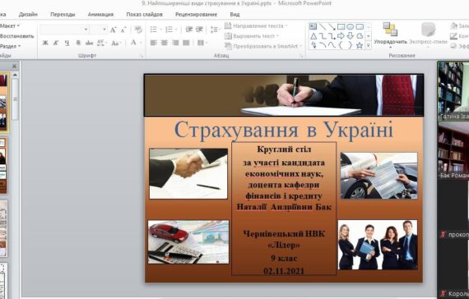
Task: Open the Анимация ribbon tab
Action: [100, 14]
